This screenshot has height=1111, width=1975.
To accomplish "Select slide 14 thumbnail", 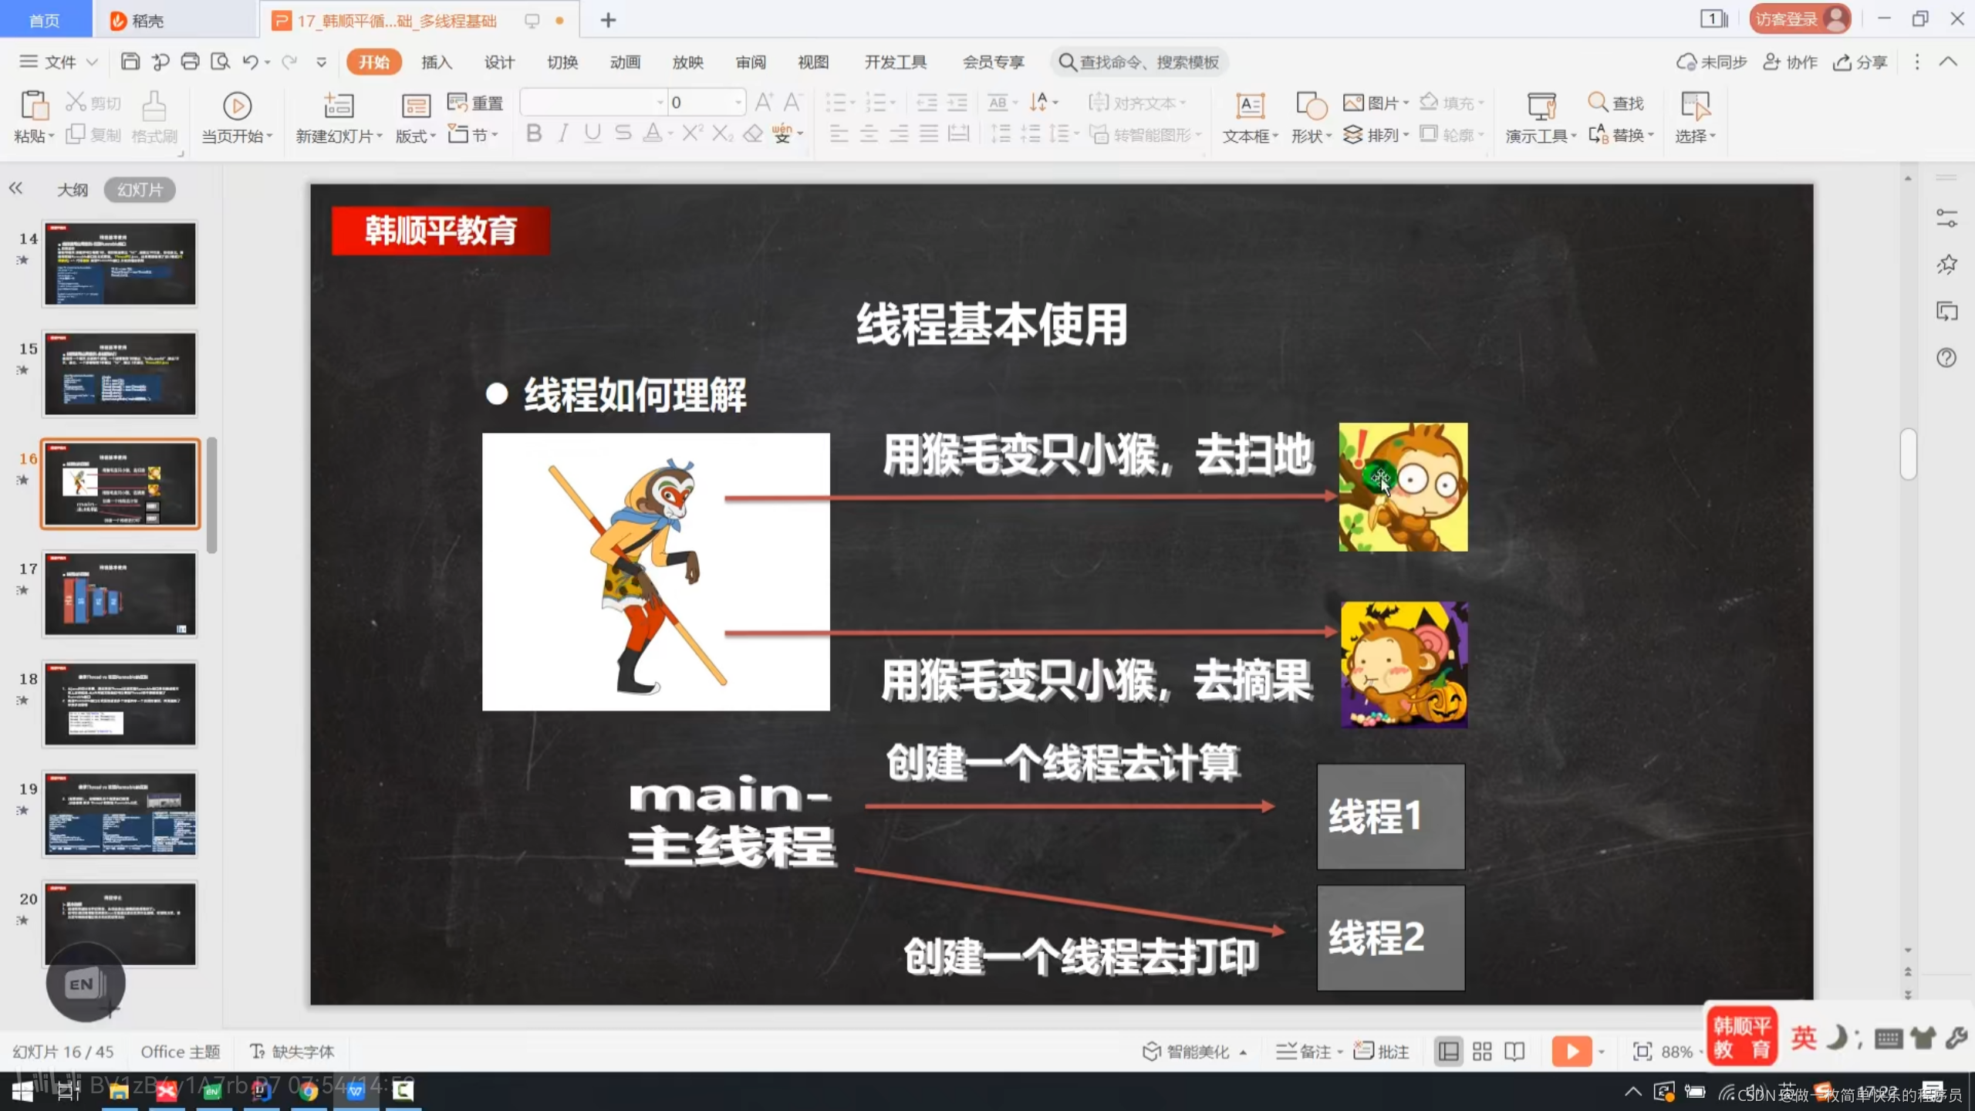I will point(120,264).
